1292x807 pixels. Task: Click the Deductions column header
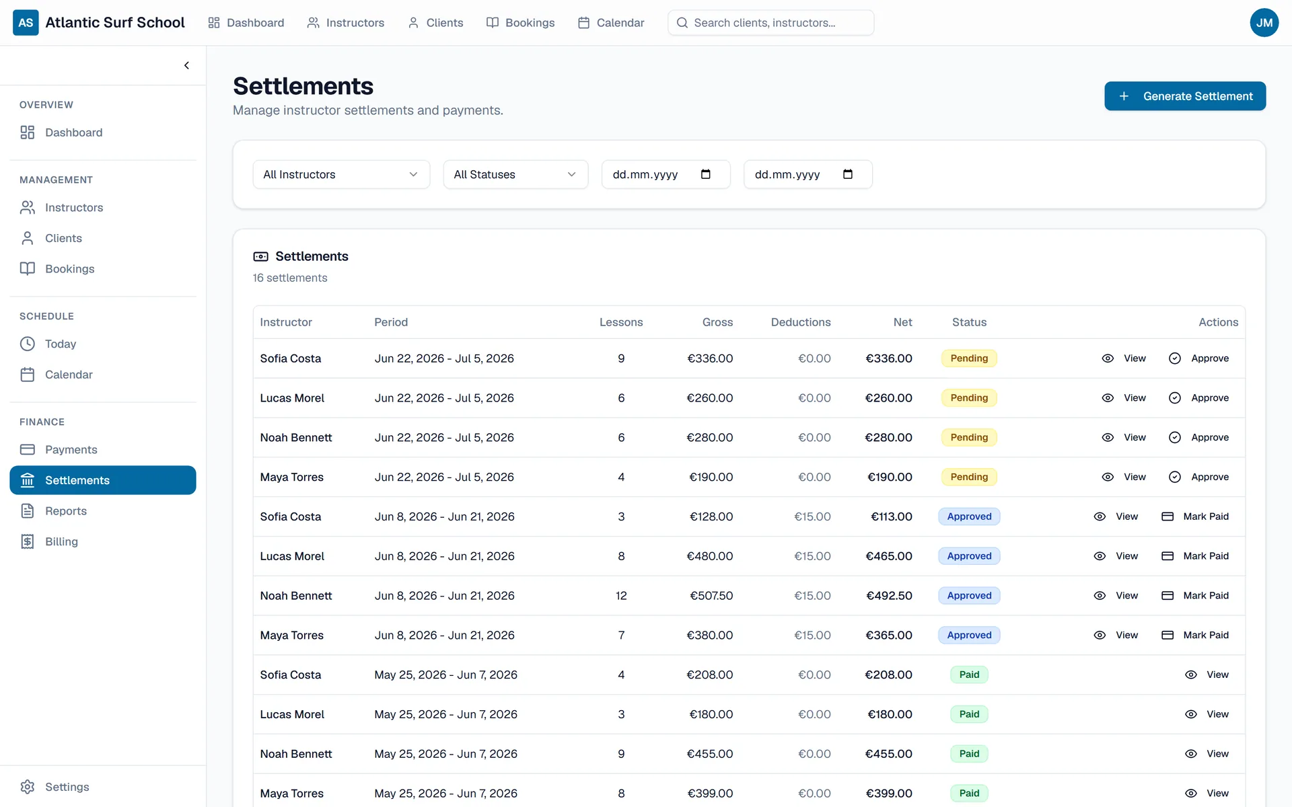click(801, 322)
